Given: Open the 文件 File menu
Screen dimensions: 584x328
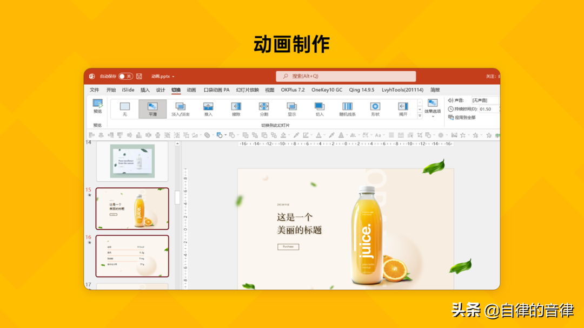Looking at the screenshot, I should click(x=94, y=90).
